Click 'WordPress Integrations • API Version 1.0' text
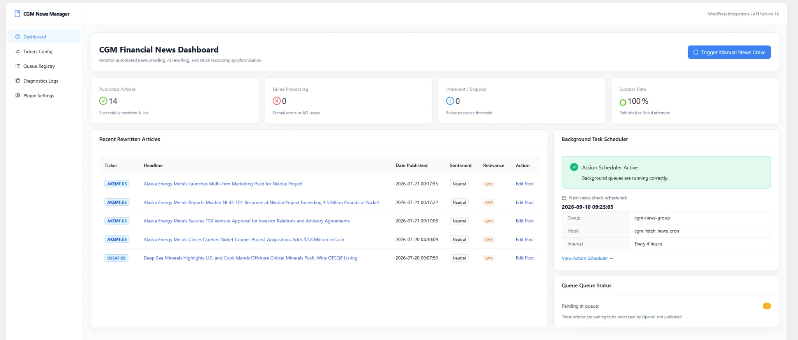The height and width of the screenshot is (340, 798). 743,14
